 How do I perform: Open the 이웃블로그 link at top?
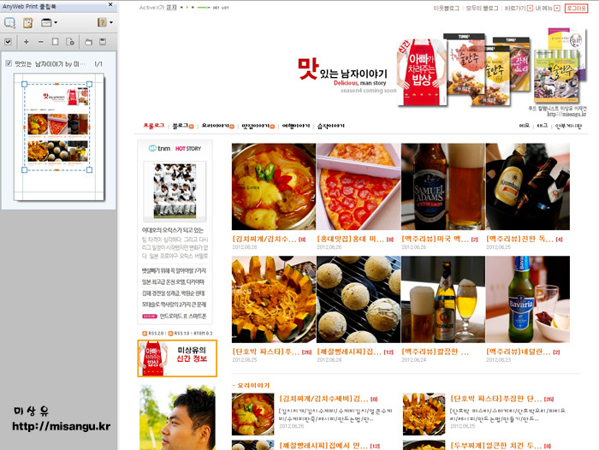point(446,8)
